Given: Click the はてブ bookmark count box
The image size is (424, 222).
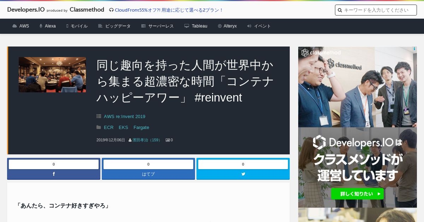Looking at the screenshot, I should [148, 164].
